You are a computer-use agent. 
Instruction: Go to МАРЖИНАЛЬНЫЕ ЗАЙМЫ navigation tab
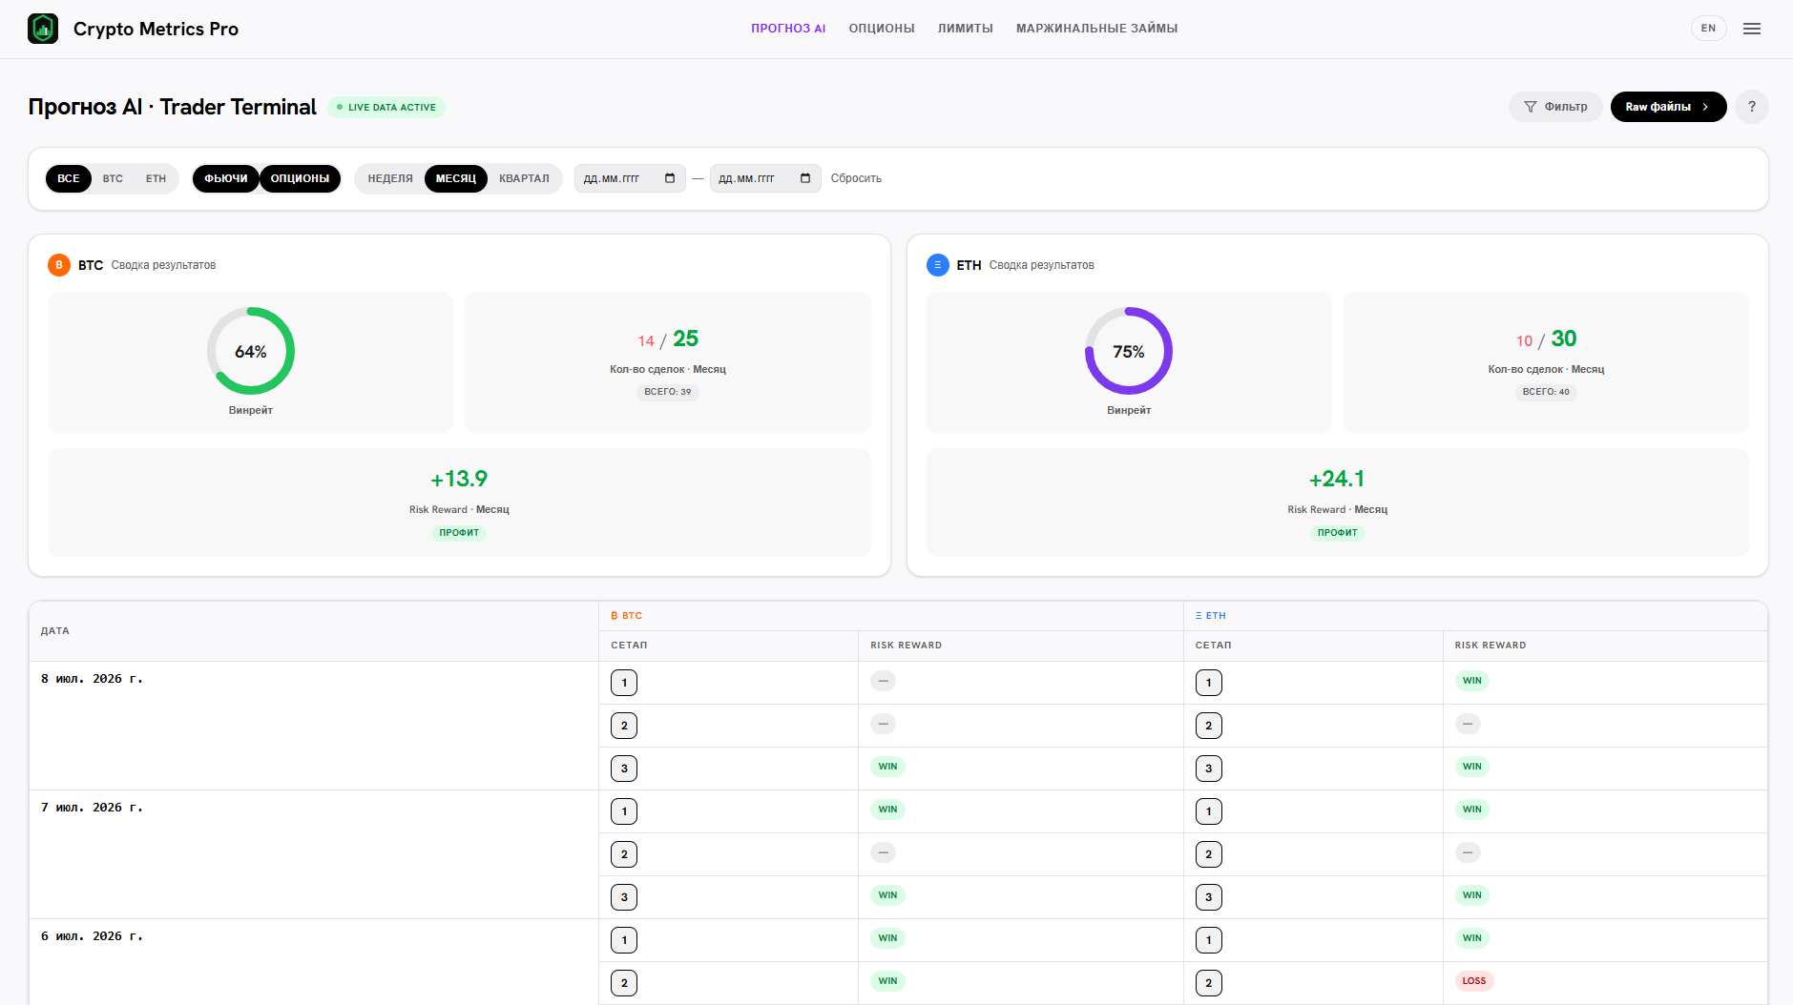(x=1096, y=29)
